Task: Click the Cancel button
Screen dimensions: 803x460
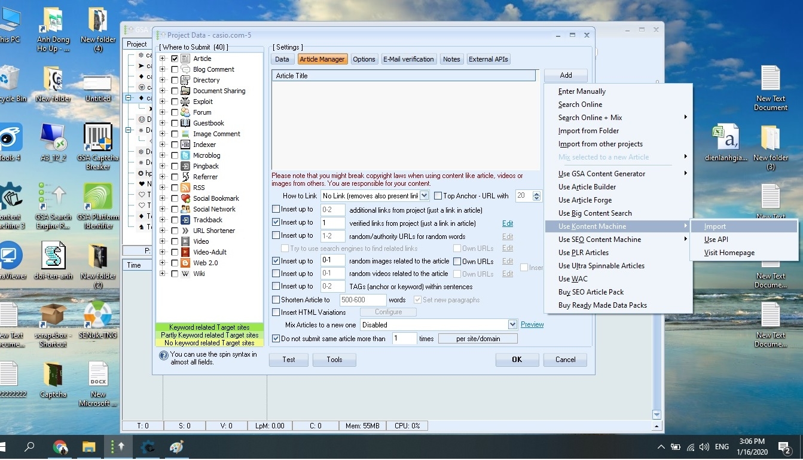Action: click(x=565, y=360)
